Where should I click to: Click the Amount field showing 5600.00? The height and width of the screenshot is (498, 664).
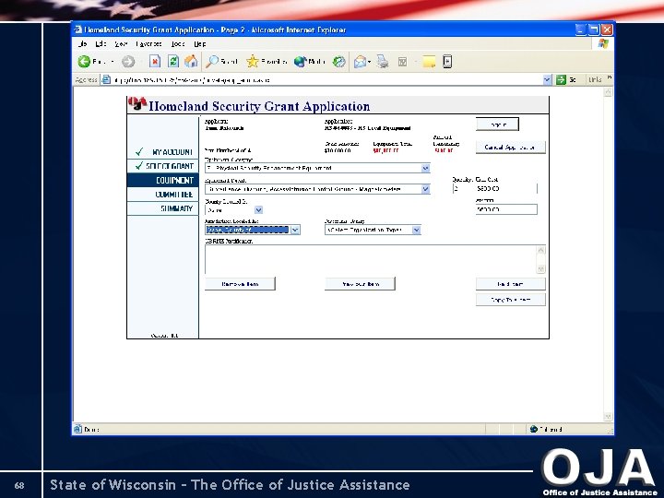506,209
